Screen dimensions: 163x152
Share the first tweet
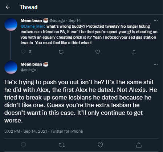pos(134,52)
